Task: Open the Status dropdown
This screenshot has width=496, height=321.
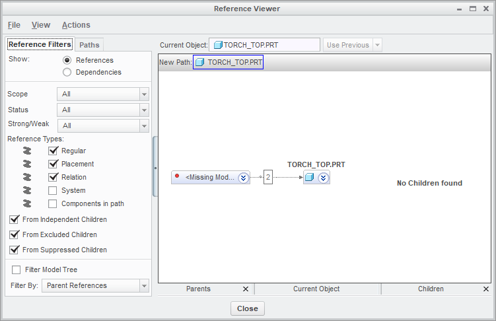Action: click(144, 110)
